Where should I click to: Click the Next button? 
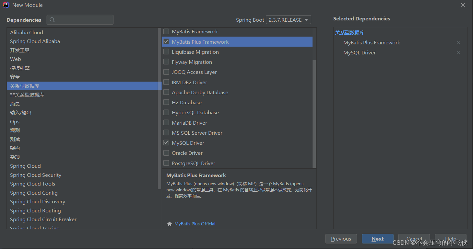tap(378, 239)
